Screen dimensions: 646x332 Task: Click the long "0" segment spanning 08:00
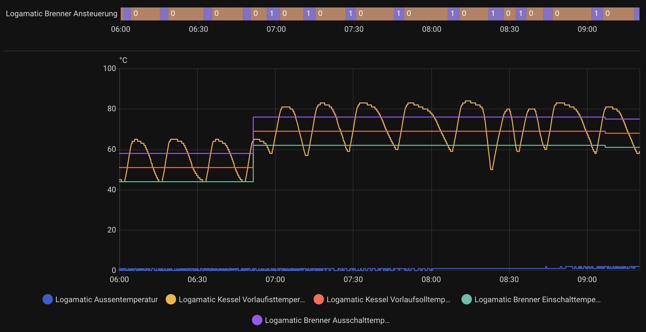tap(425, 14)
